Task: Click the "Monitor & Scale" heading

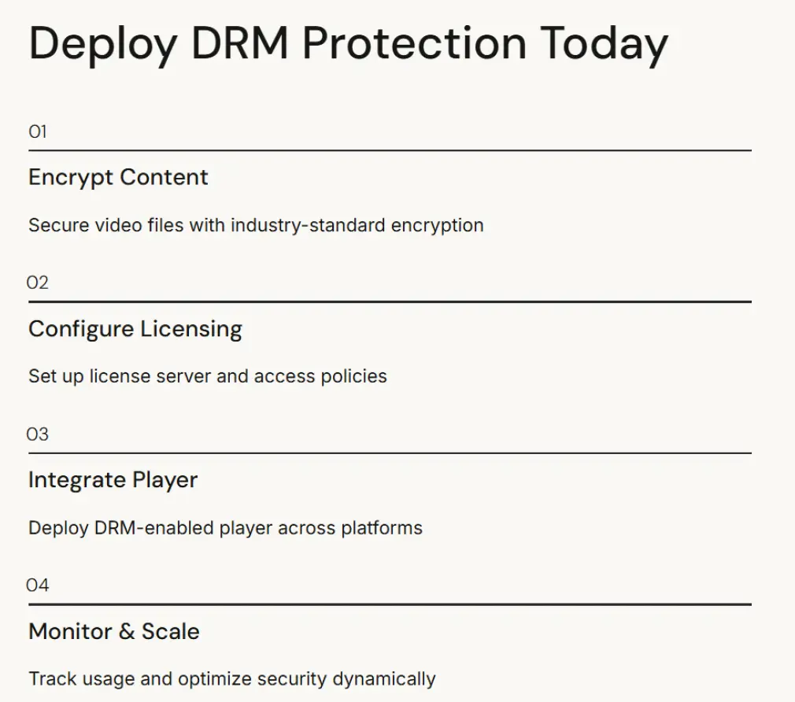Action: point(113,631)
